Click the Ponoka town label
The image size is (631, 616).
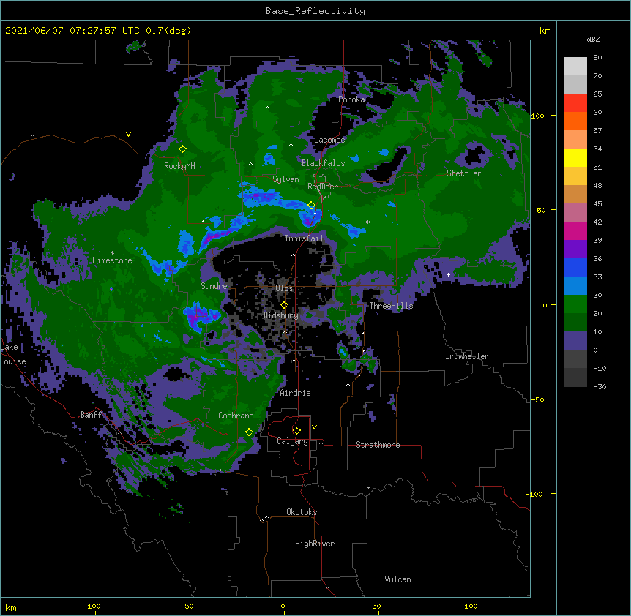click(x=351, y=99)
